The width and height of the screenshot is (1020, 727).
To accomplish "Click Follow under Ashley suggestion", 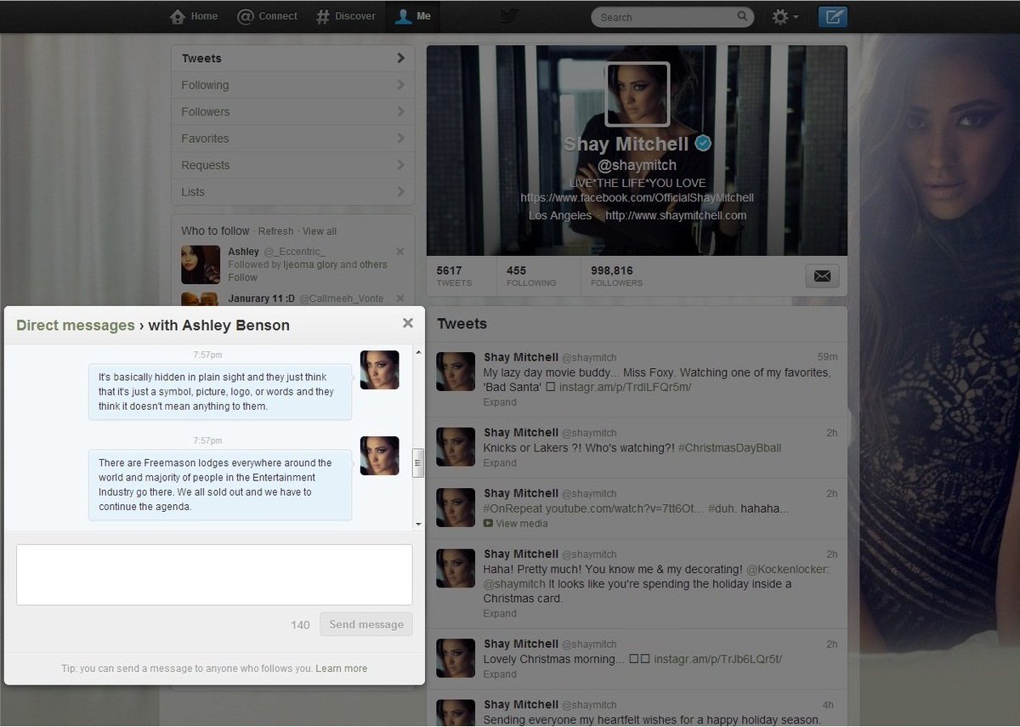I will tap(242, 277).
